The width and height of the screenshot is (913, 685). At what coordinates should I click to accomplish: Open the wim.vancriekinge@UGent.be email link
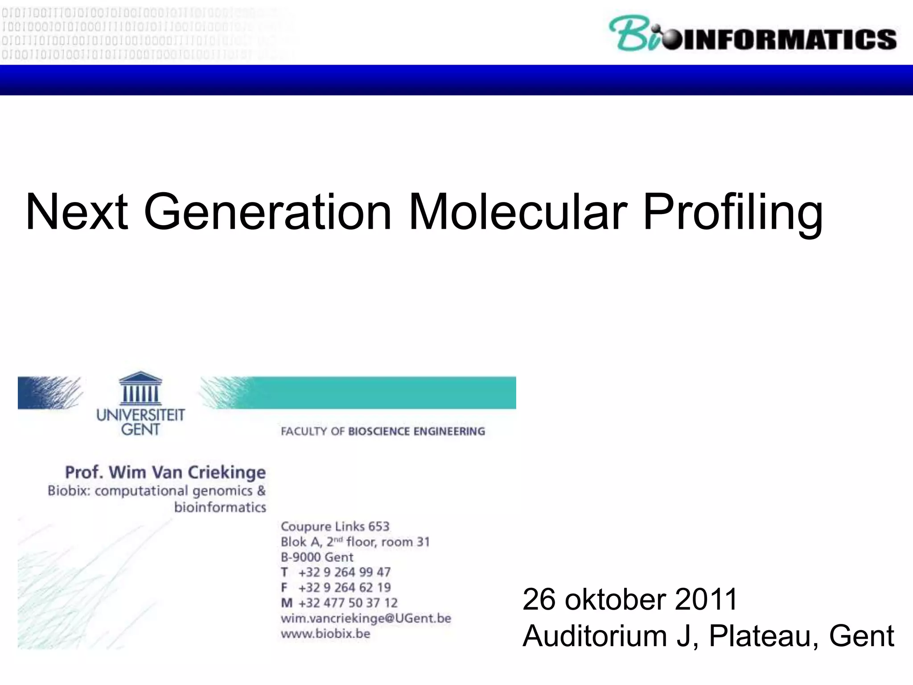pos(366,618)
